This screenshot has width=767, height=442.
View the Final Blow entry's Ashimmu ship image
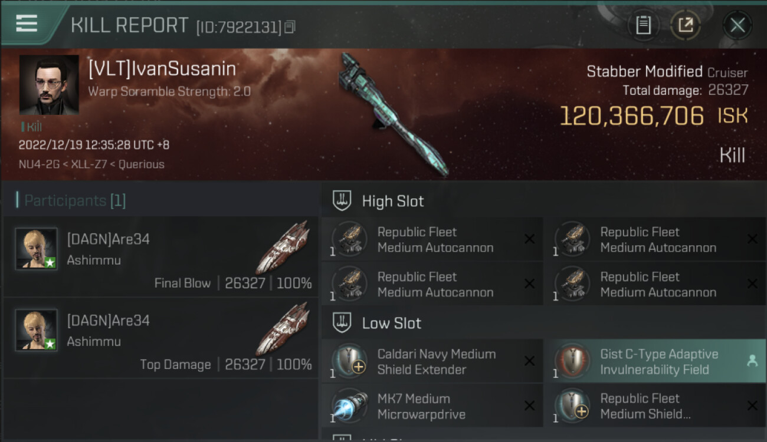click(x=282, y=246)
